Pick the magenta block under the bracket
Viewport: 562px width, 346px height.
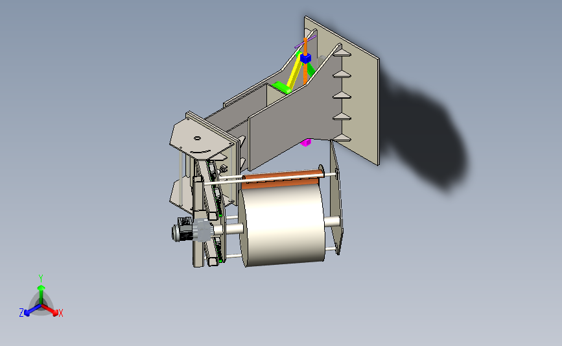tap(305, 143)
